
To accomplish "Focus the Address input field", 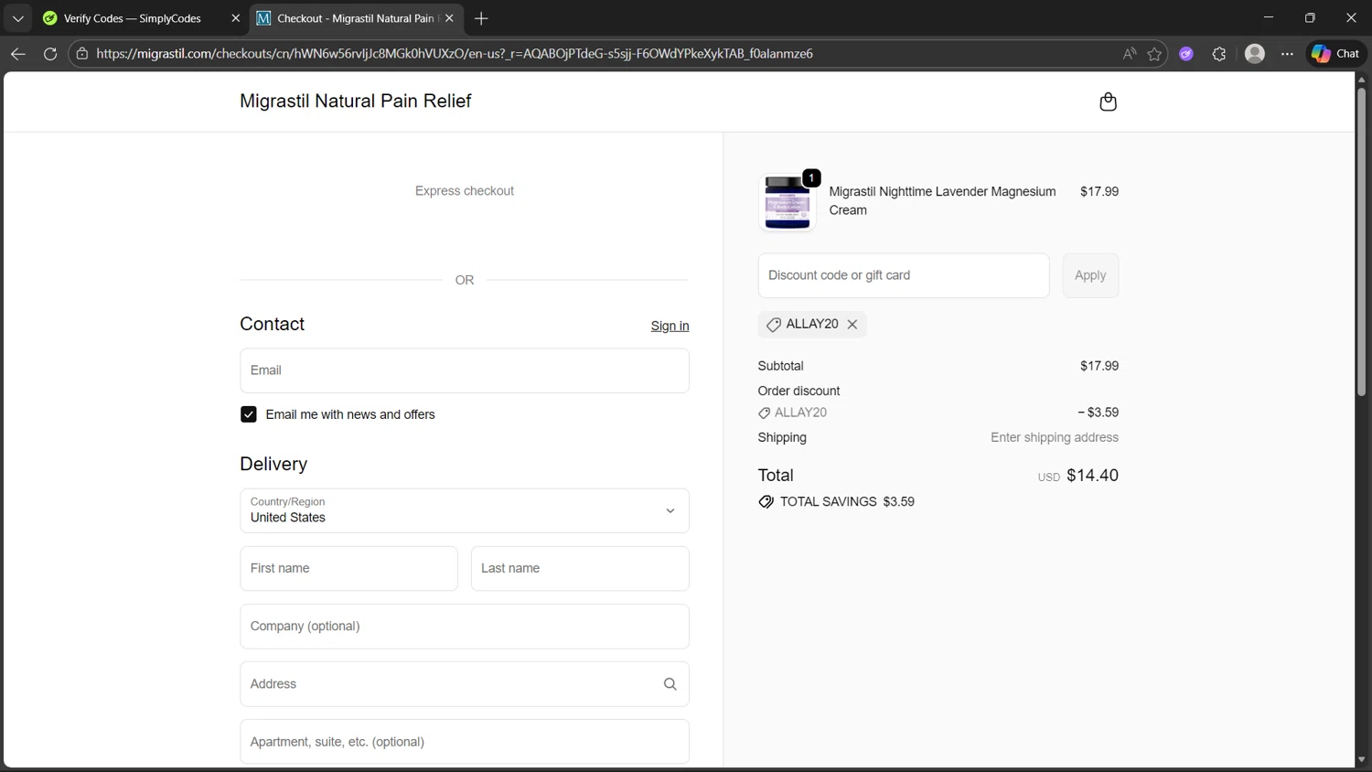I will [465, 684].
